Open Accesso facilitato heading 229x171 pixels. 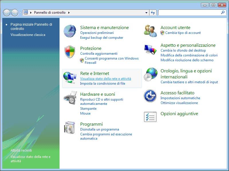(177, 93)
